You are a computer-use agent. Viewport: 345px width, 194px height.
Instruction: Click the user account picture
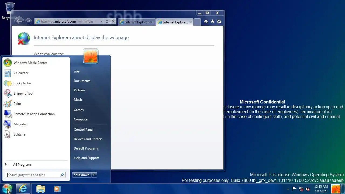pyautogui.click(x=91, y=56)
